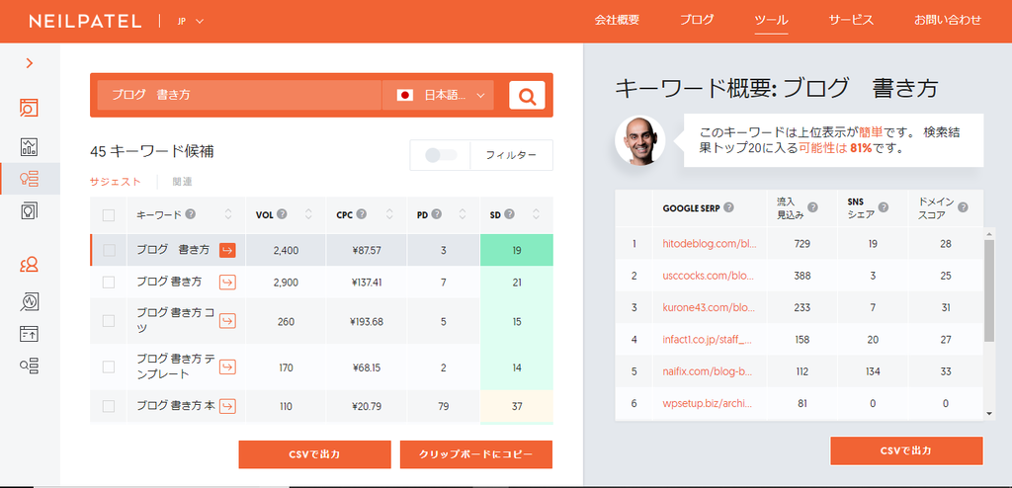Screen dimensions: 1012x488
Task: Check the box for ブログ 書き方 テンプレート row
Action: click(109, 366)
